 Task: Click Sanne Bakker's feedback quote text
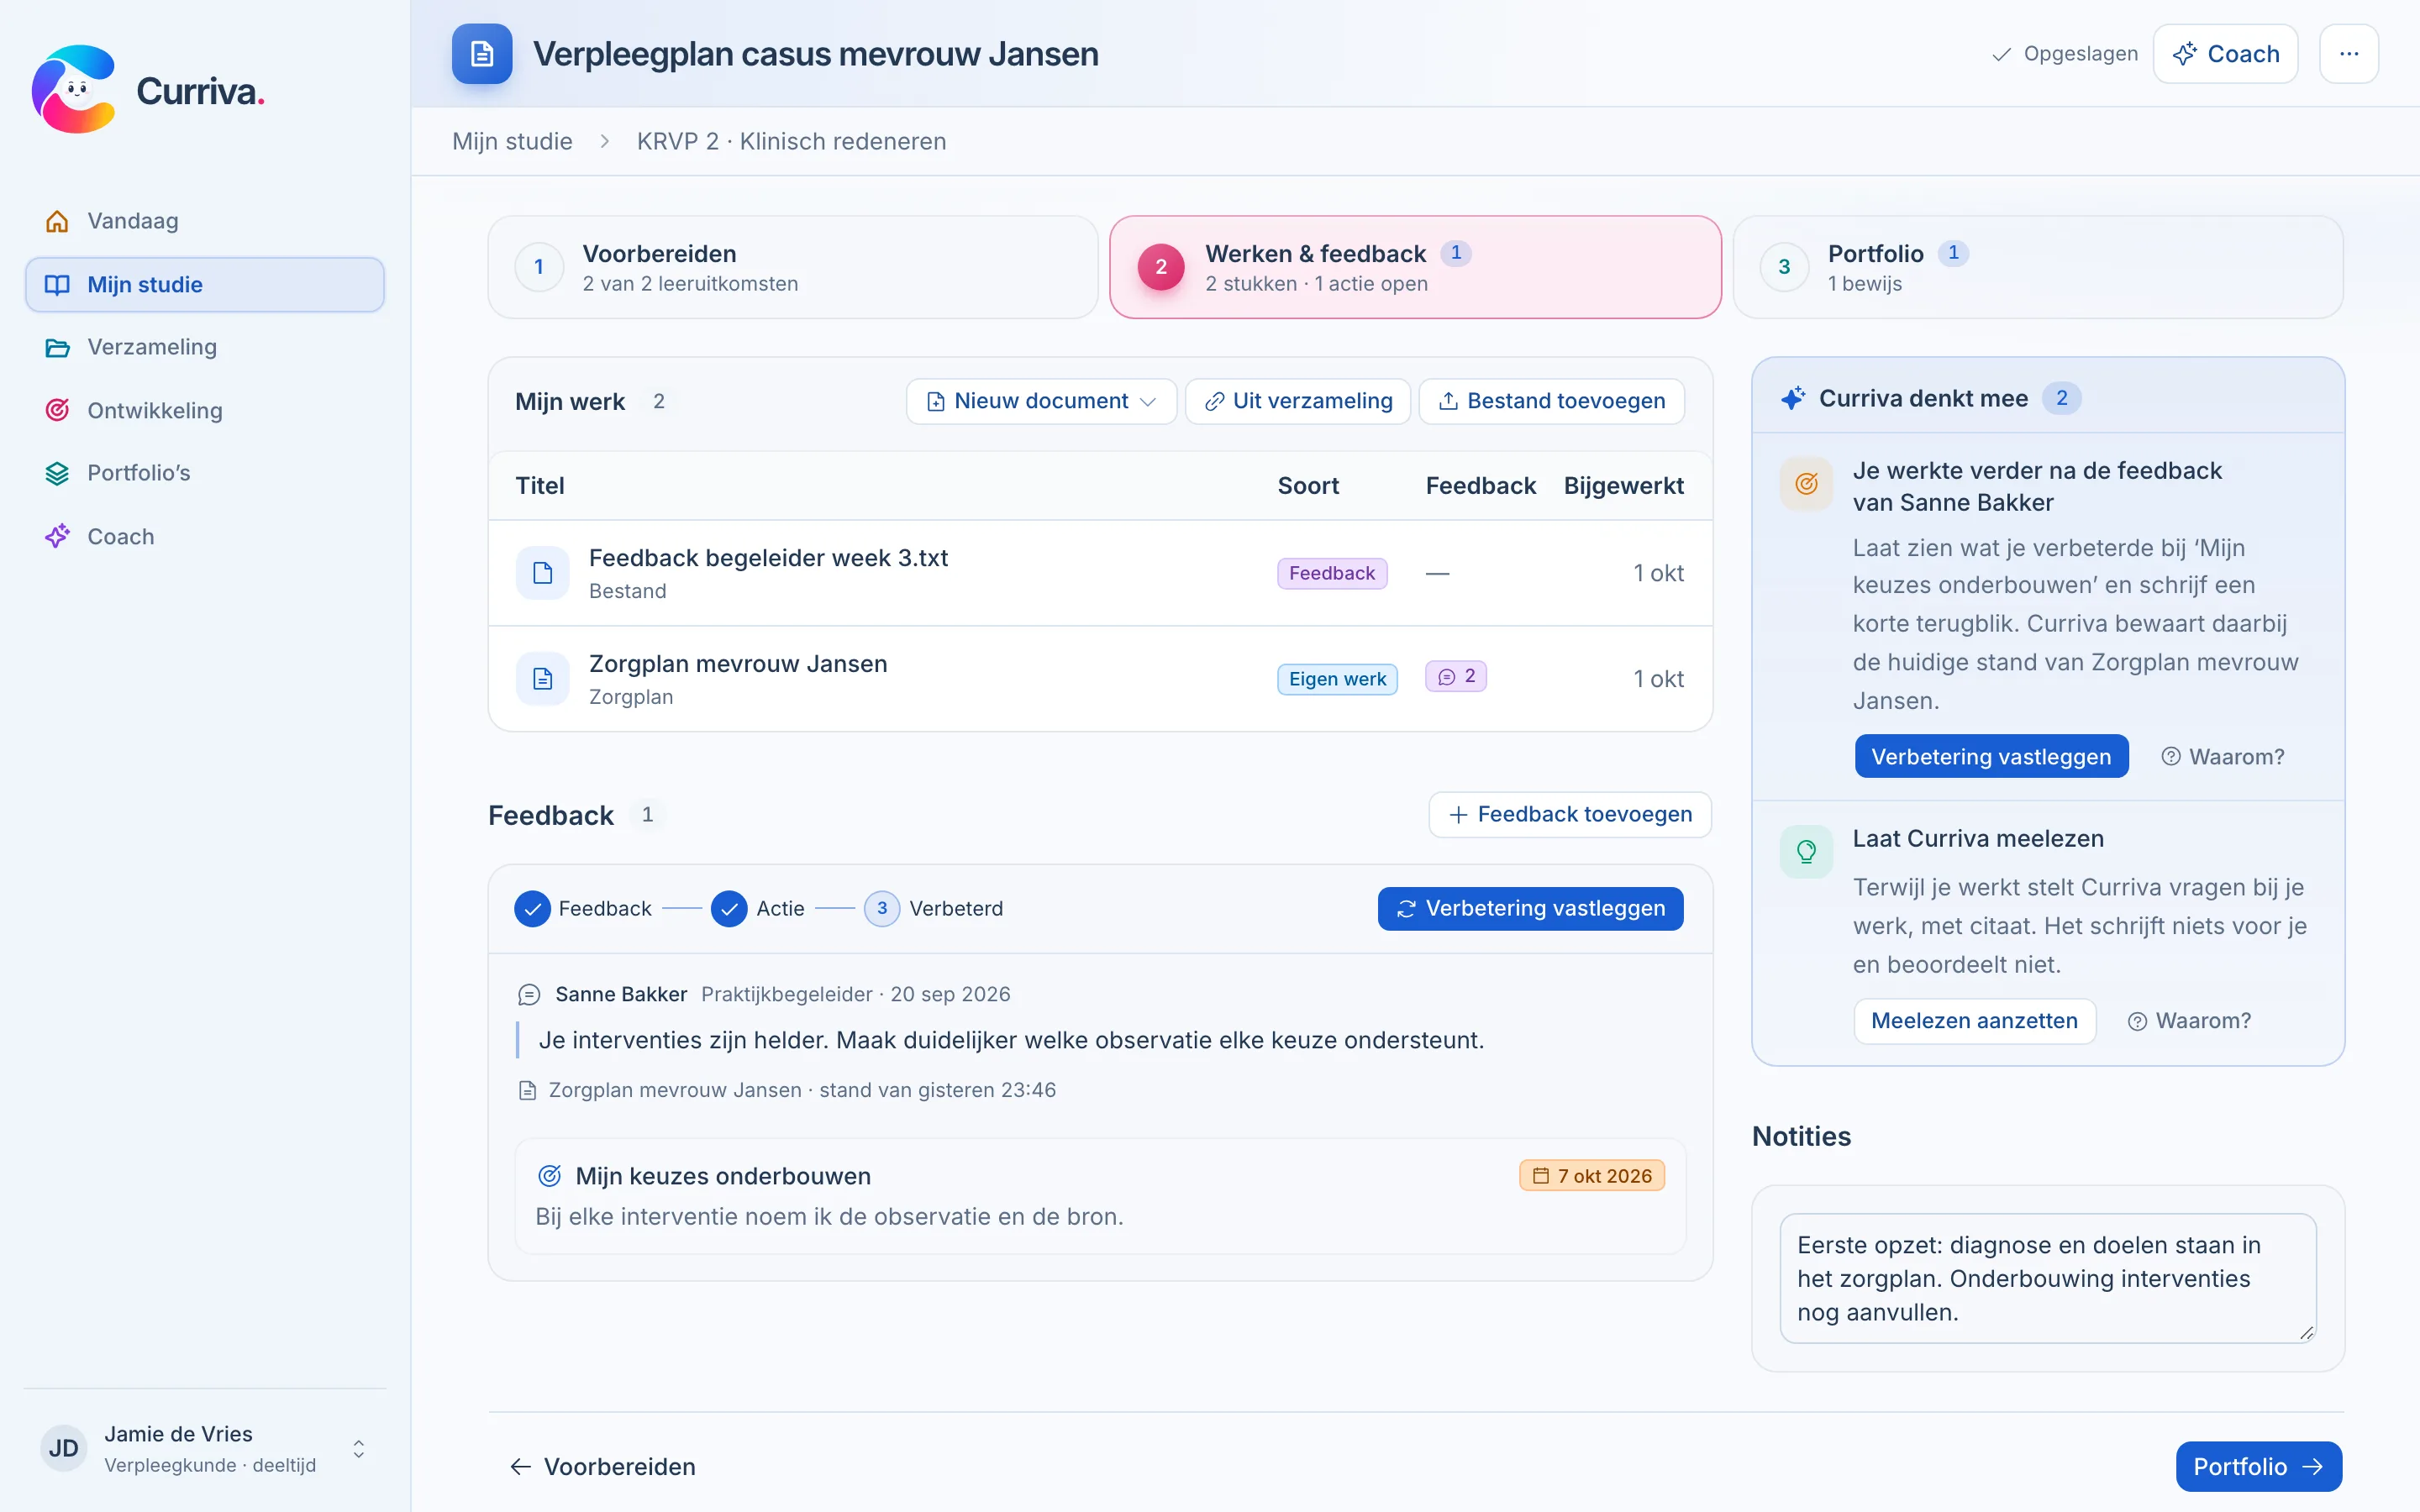tap(1011, 1040)
